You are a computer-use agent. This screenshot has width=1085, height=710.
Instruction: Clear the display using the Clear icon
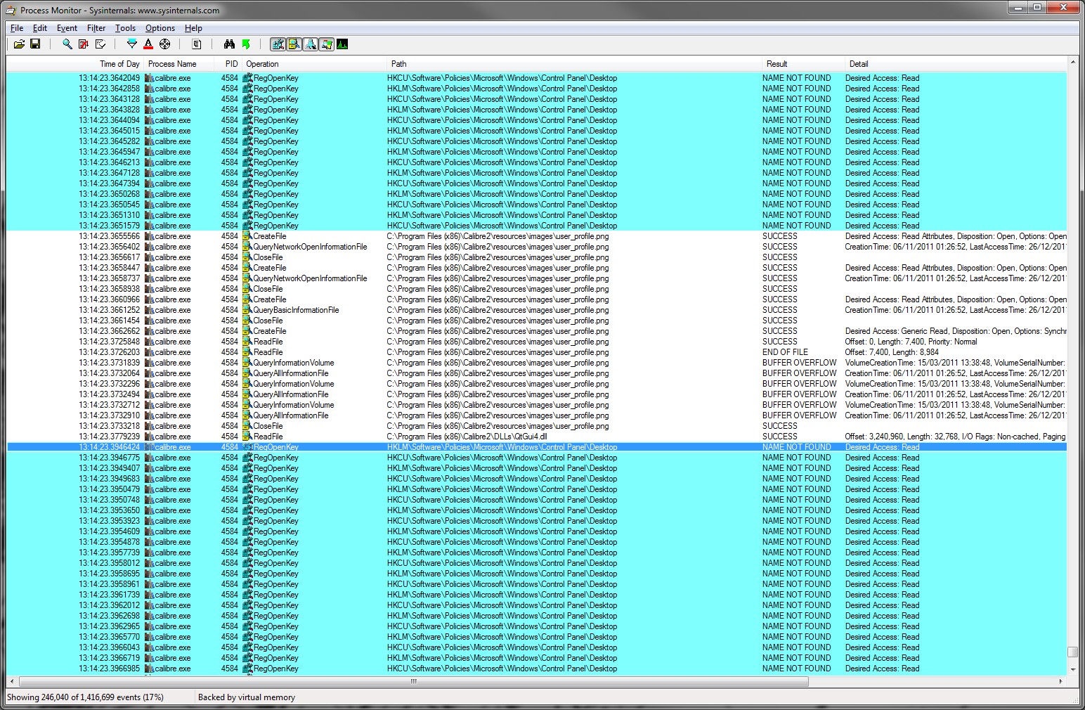coord(100,44)
